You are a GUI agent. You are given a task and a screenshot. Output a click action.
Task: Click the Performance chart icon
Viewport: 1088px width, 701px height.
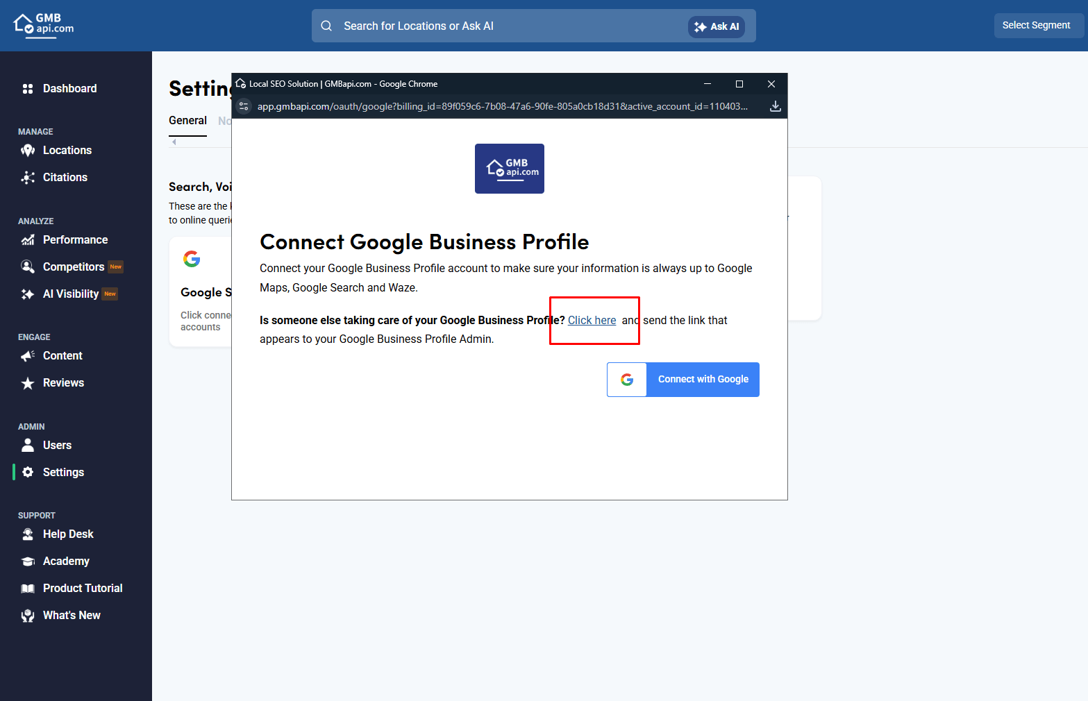point(28,240)
